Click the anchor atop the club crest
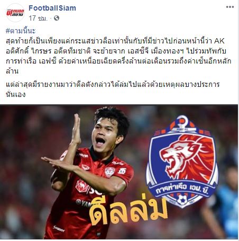Viewport: 239px width, 241px height. tap(182, 123)
